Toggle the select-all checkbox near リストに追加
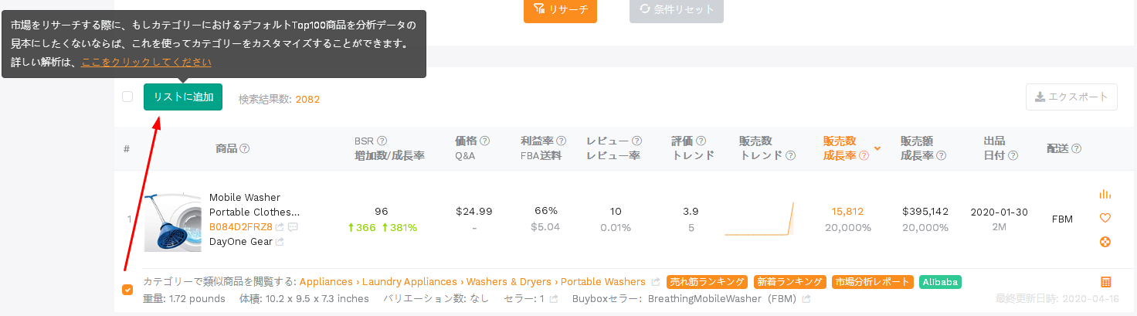 pyautogui.click(x=127, y=97)
